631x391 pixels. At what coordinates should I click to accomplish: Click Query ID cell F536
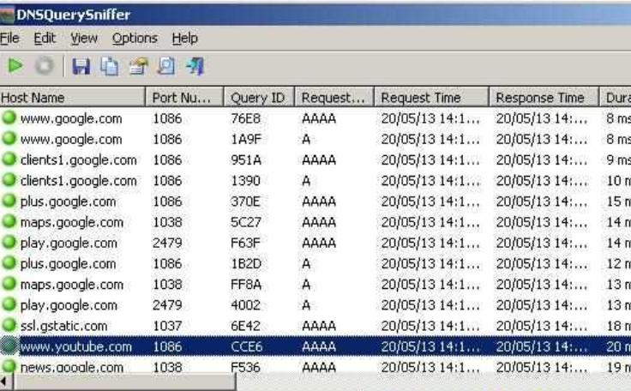(245, 367)
